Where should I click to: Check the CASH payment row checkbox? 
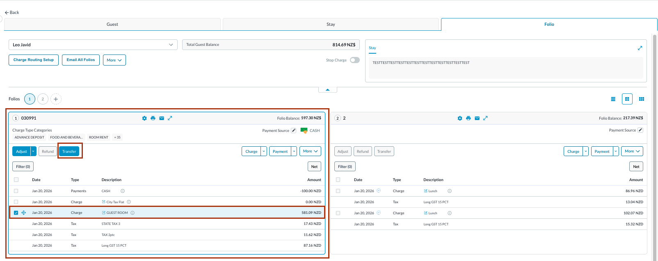coord(16,191)
